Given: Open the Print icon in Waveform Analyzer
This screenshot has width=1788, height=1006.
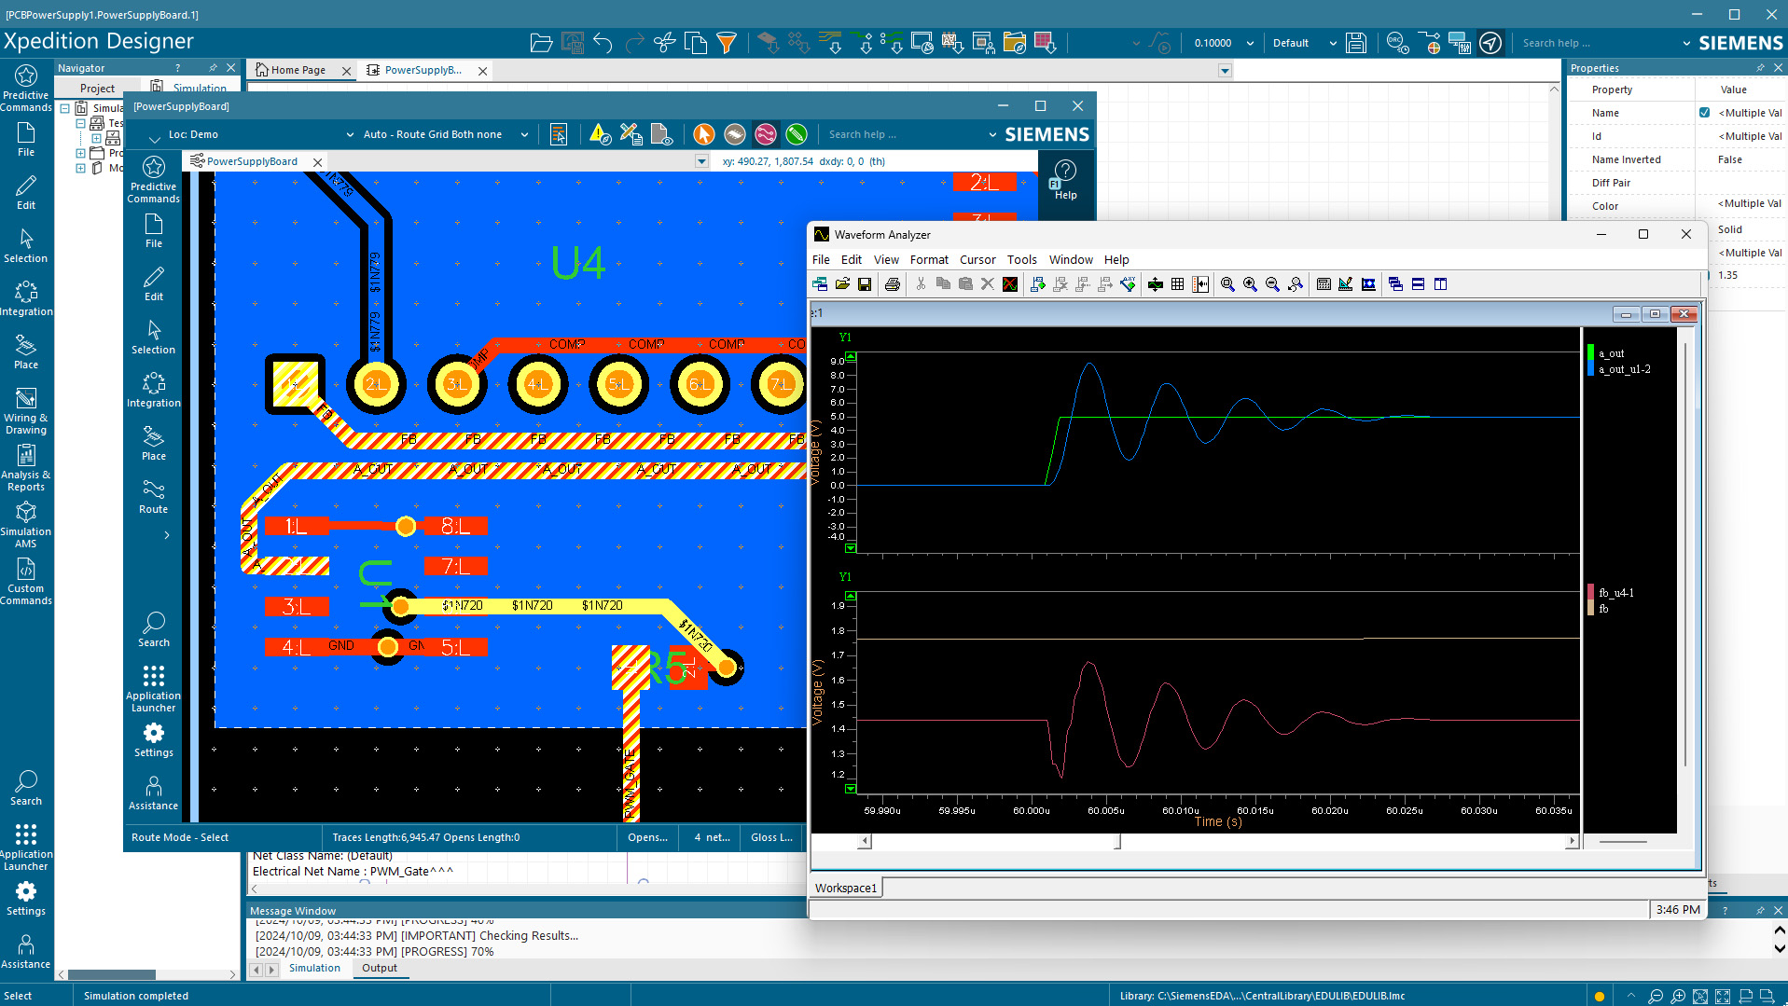Looking at the screenshot, I should click(892, 284).
